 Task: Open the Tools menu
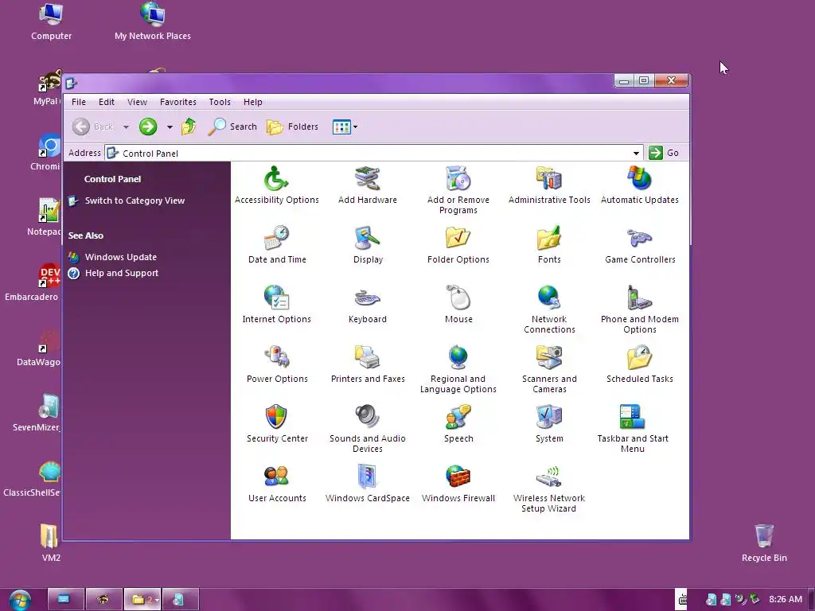[220, 102]
